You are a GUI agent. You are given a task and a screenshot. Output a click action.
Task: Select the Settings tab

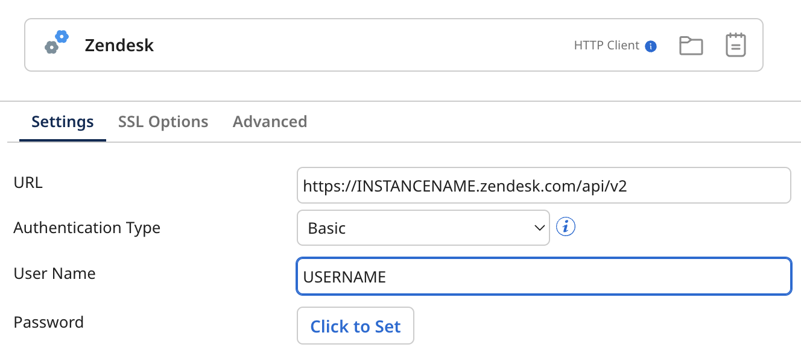62,121
